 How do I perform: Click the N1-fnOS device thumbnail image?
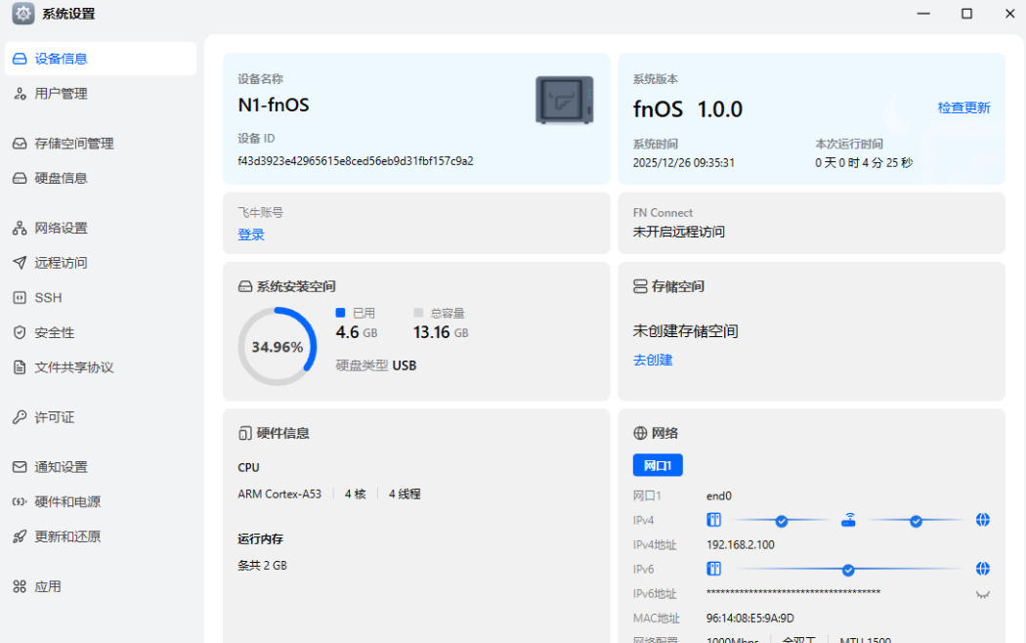pyautogui.click(x=564, y=100)
